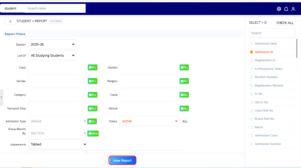The width and height of the screenshot is (301, 168).
Task: Open notifications bell icon
Action: click(x=286, y=9)
